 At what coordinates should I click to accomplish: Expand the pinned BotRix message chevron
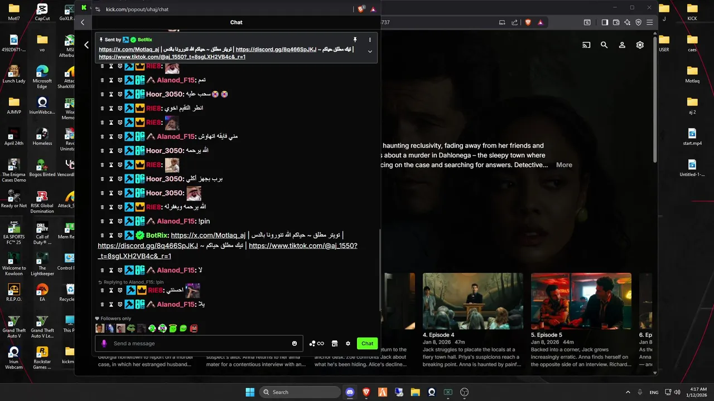370,51
